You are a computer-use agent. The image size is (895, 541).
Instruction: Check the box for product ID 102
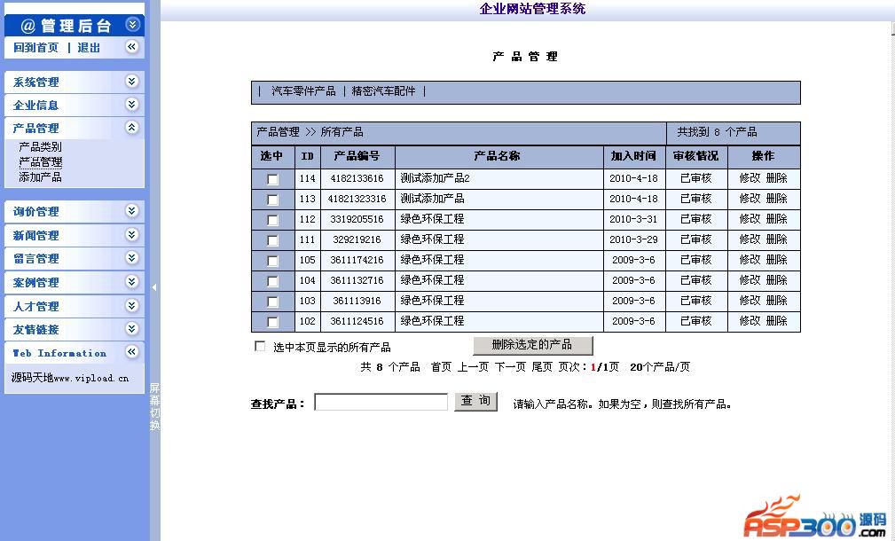coord(273,323)
